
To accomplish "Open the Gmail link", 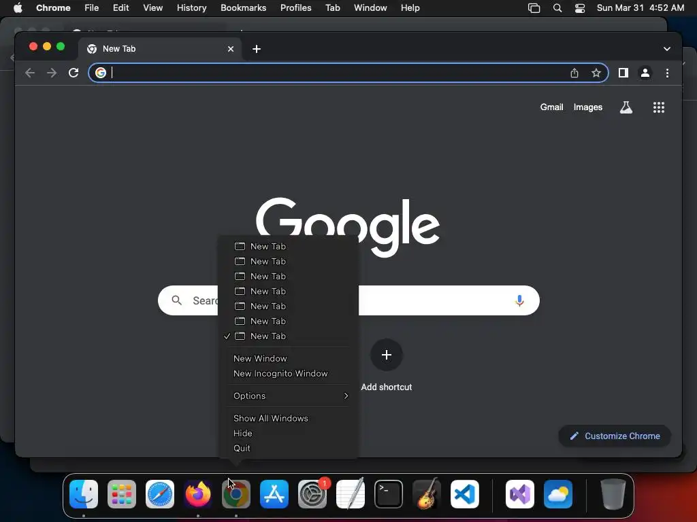I will coord(551,107).
